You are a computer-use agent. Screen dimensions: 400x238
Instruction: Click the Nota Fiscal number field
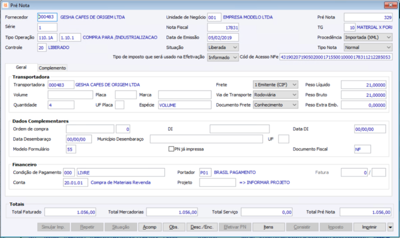(x=223, y=27)
